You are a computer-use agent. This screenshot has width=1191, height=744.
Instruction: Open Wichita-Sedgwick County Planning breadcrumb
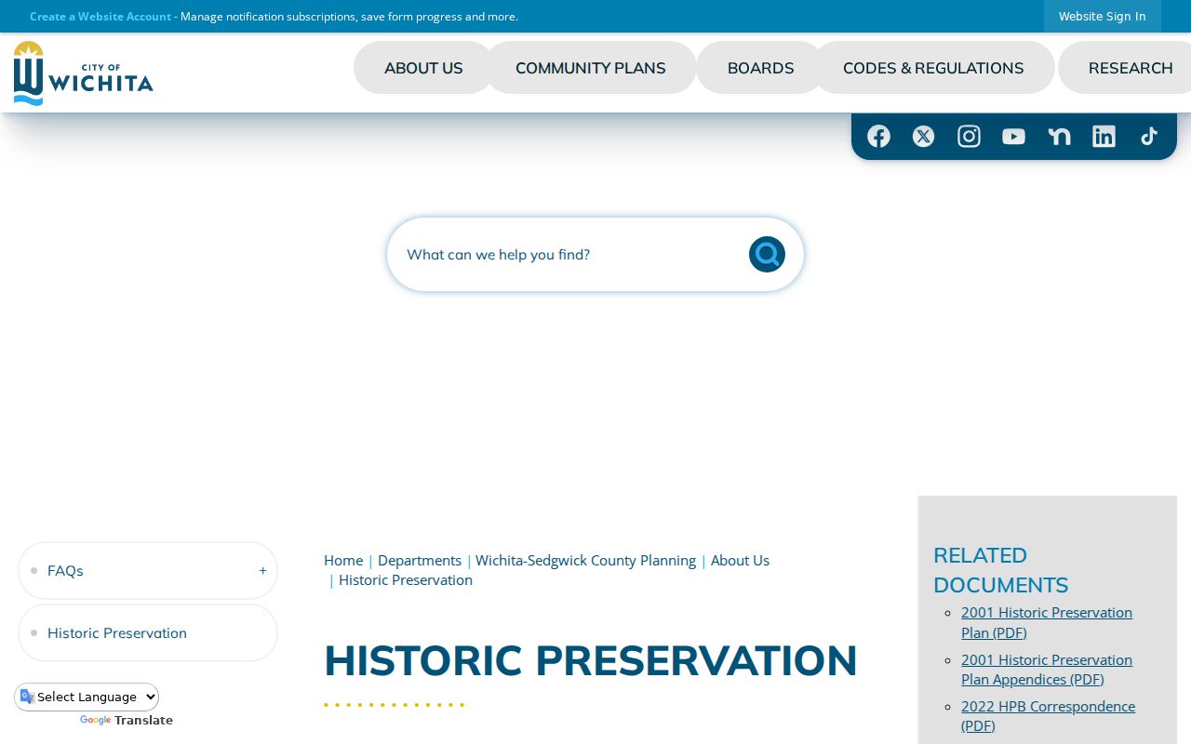[585, 560]
